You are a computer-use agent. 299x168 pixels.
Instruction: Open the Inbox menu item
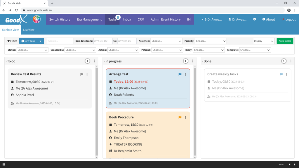click(x=127, y=19)
